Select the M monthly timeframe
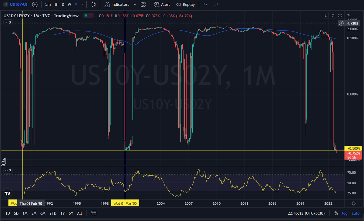 76,5
